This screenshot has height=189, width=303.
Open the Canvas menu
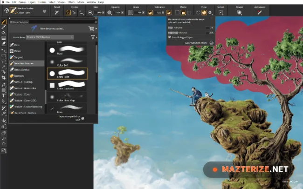click(x=22, y=2)
